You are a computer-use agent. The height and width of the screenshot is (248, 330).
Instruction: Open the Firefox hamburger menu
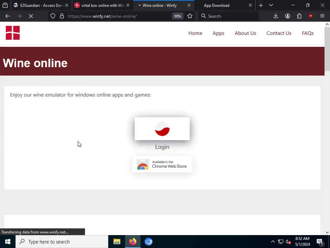pos(322,16)
